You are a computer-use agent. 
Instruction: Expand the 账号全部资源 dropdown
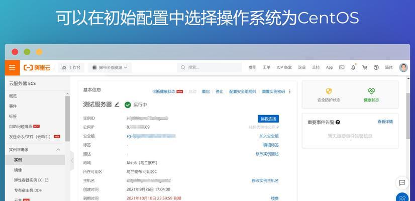[x=110, y=67]
